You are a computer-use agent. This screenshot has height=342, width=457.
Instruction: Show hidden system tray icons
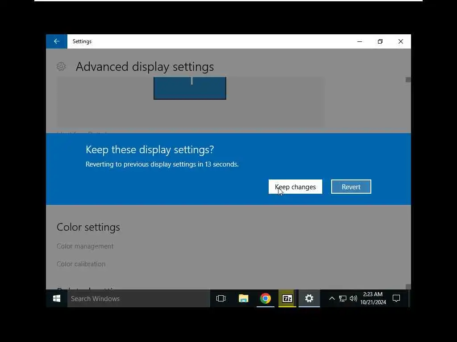(x=332, y=298)
